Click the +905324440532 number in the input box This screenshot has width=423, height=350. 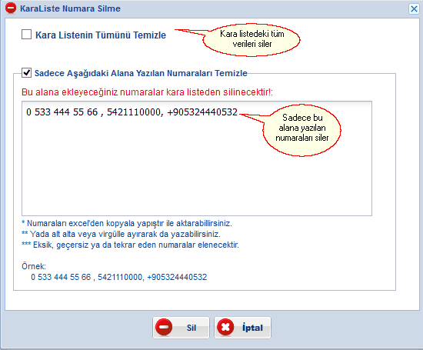[x=202, y=112]
